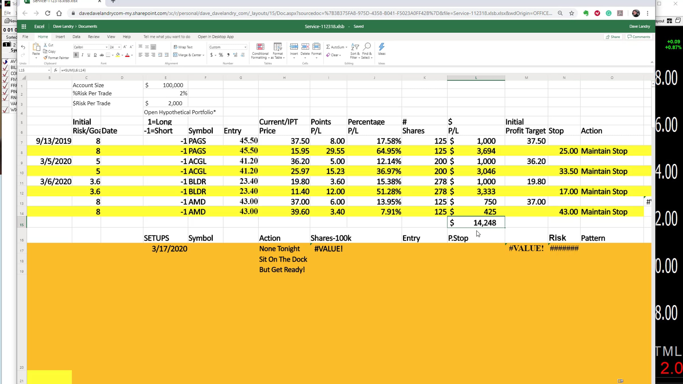Click the Paste clipboard icon

[x=36, y=47]
